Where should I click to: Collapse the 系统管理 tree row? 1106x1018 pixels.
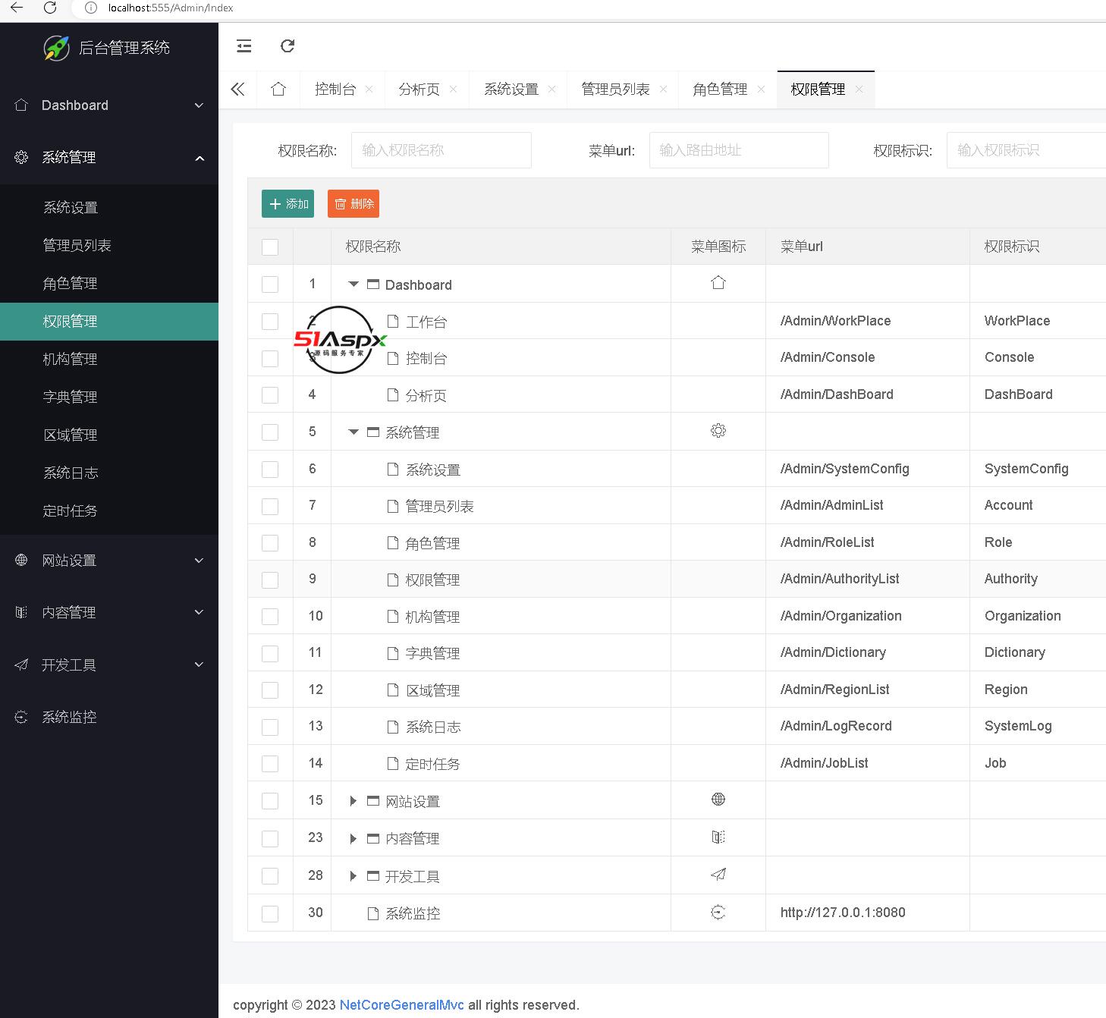click(x=353, y=432)
